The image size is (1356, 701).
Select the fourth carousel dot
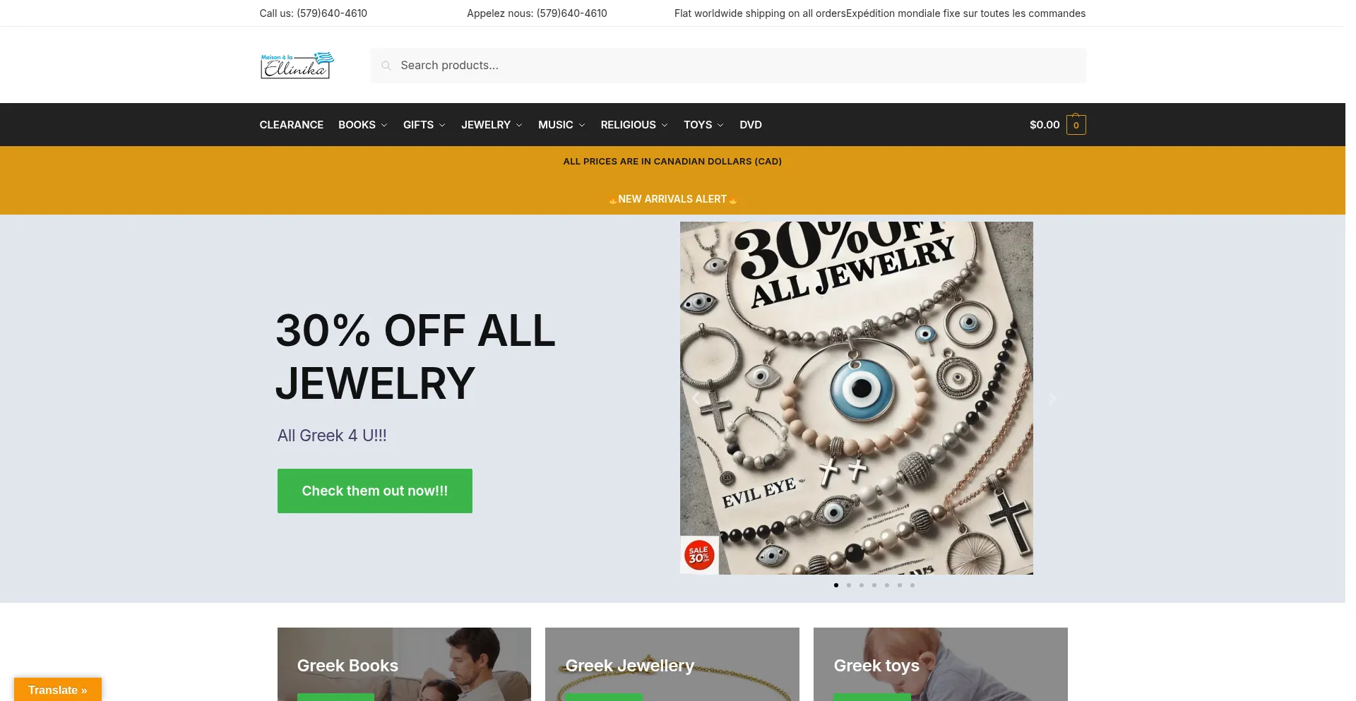(x=874, y=585)
